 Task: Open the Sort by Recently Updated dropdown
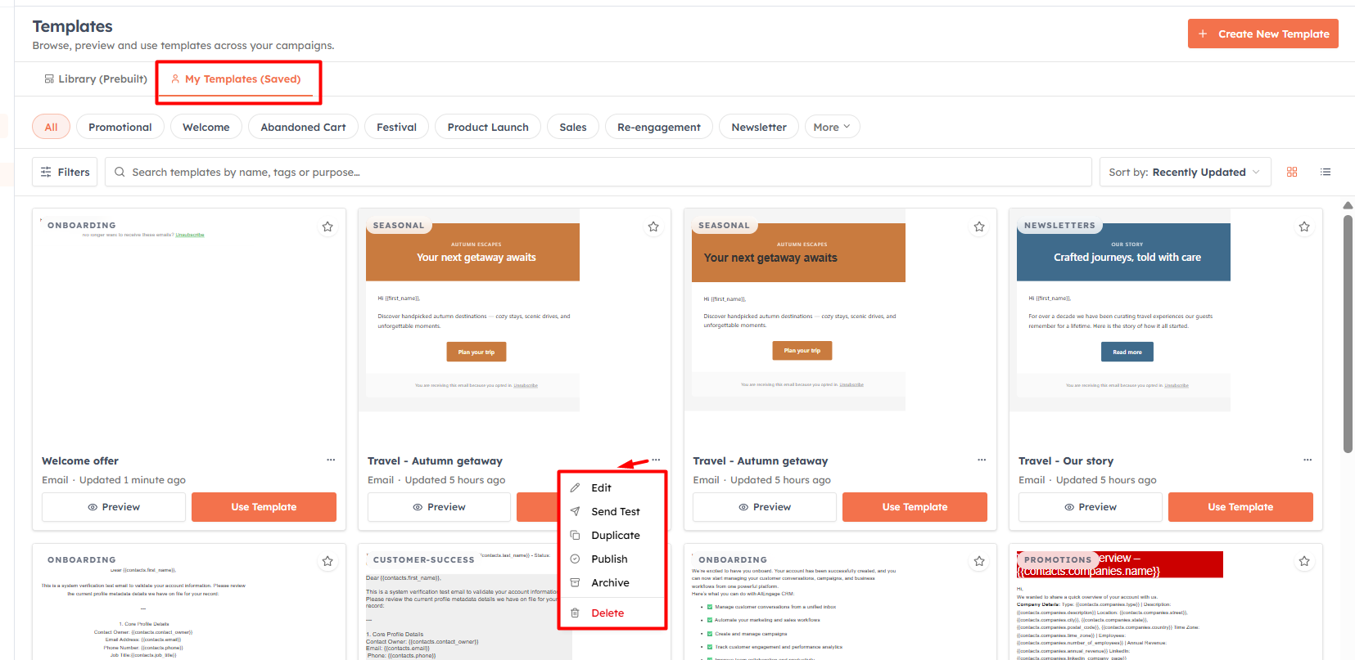tap(1185, 172)
